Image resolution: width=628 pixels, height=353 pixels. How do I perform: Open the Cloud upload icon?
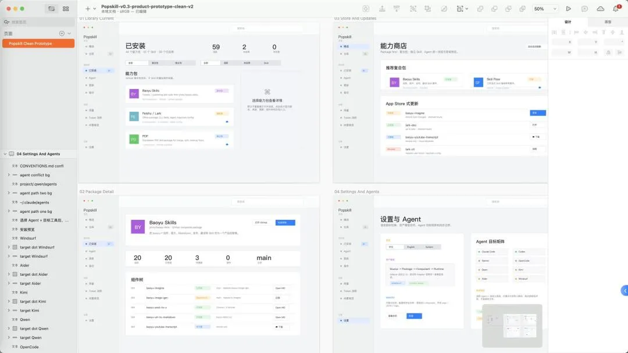tap(600, 8)
